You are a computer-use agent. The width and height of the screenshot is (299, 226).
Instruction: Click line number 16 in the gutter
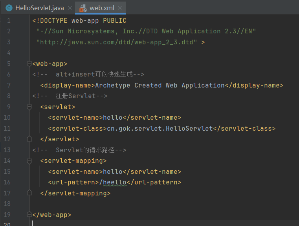pyautogui.click(x=7, y=182)
